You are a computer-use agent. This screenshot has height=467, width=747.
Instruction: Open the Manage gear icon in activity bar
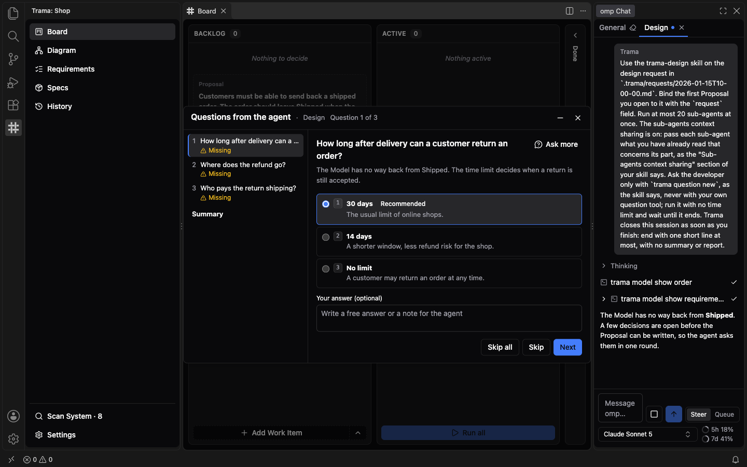tap(13, 439)
